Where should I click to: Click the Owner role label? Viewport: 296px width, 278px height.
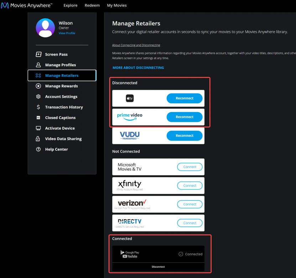tap(64, 28)
